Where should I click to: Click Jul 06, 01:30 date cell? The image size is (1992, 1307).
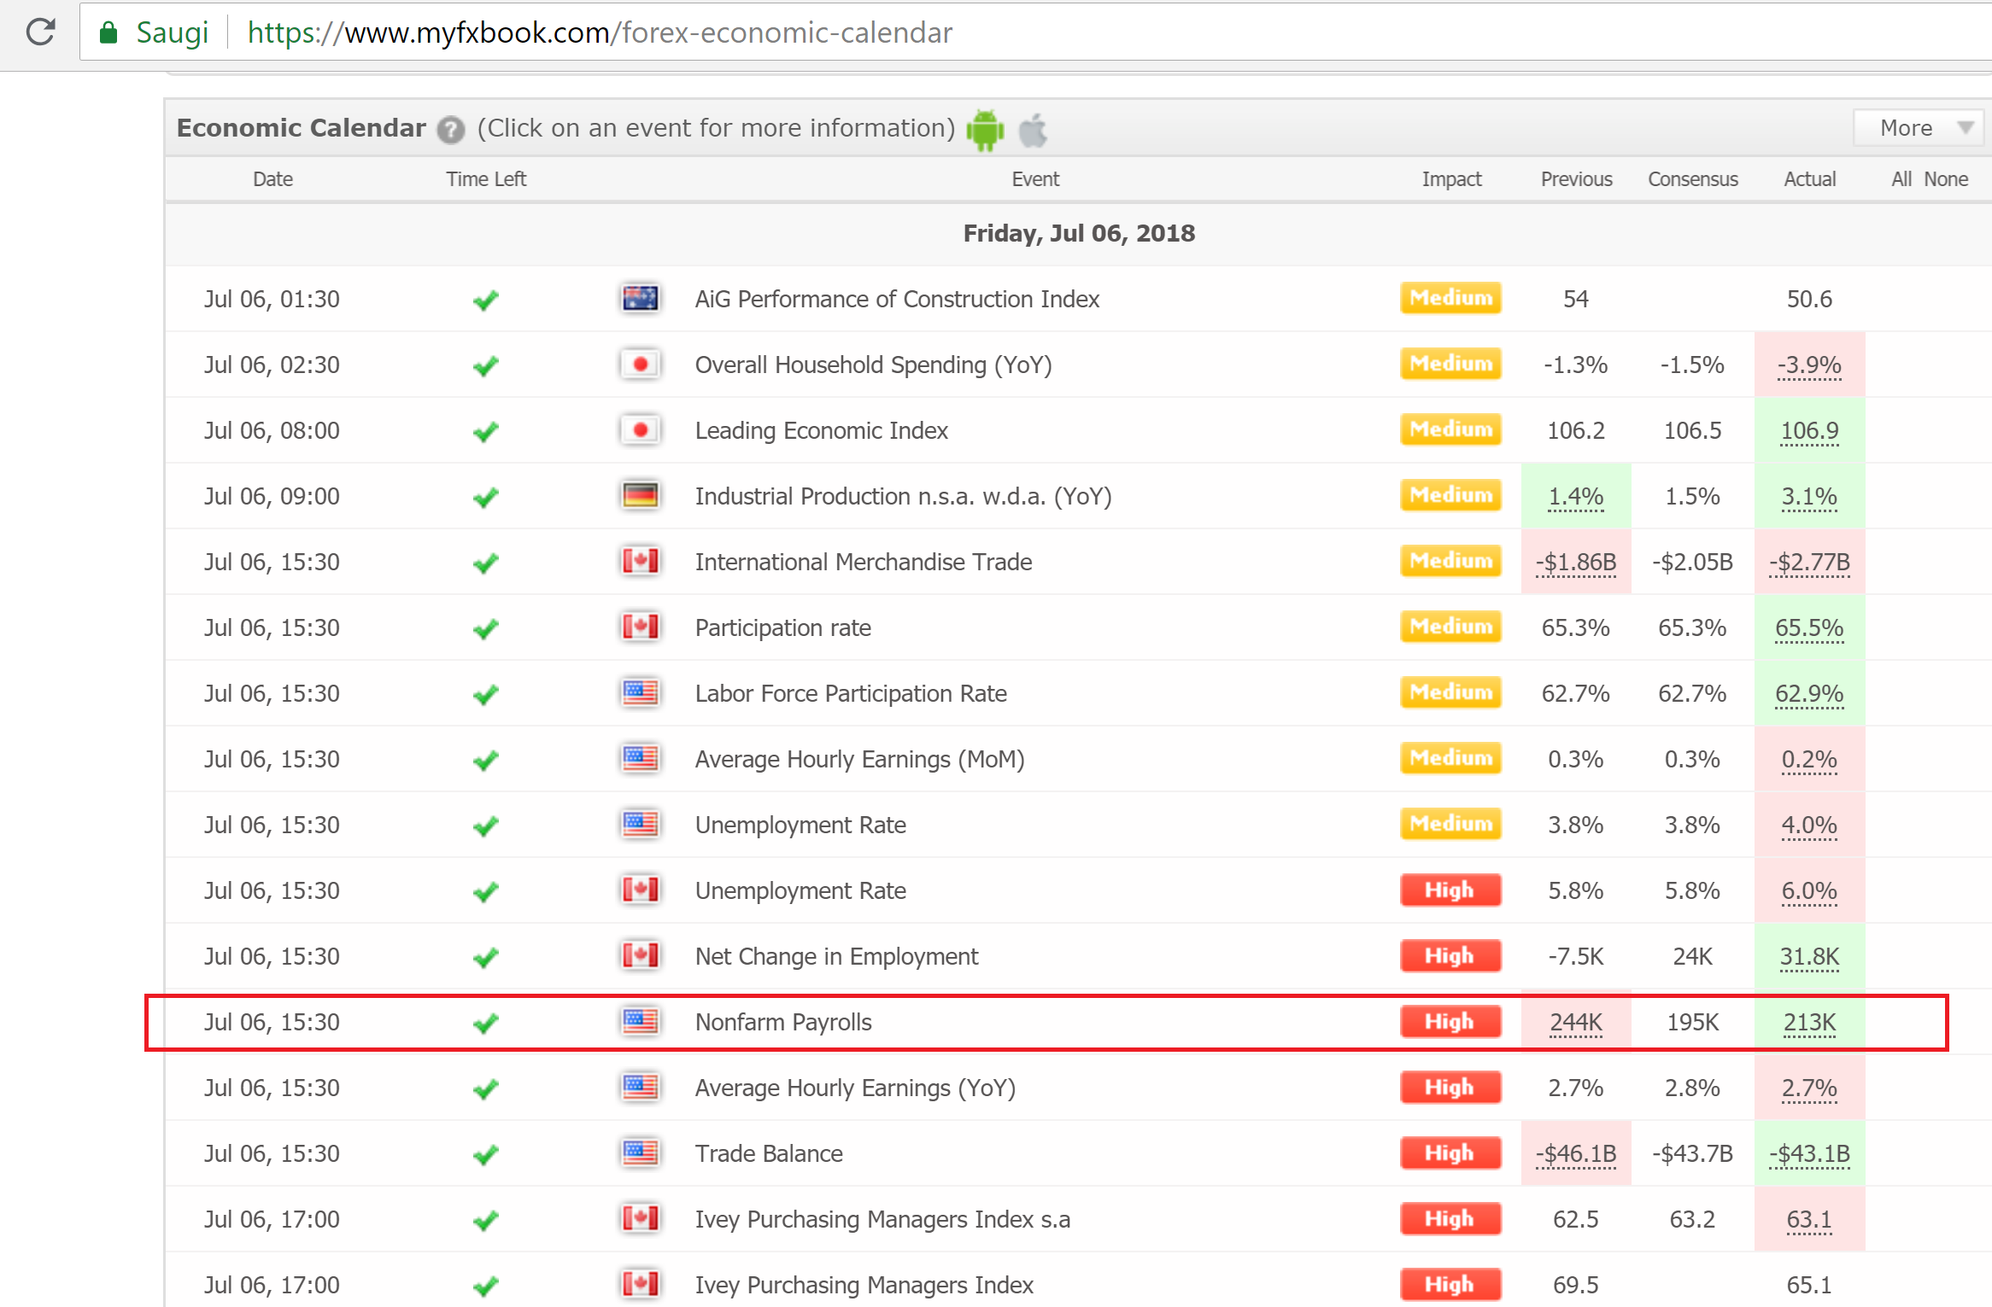272,299
